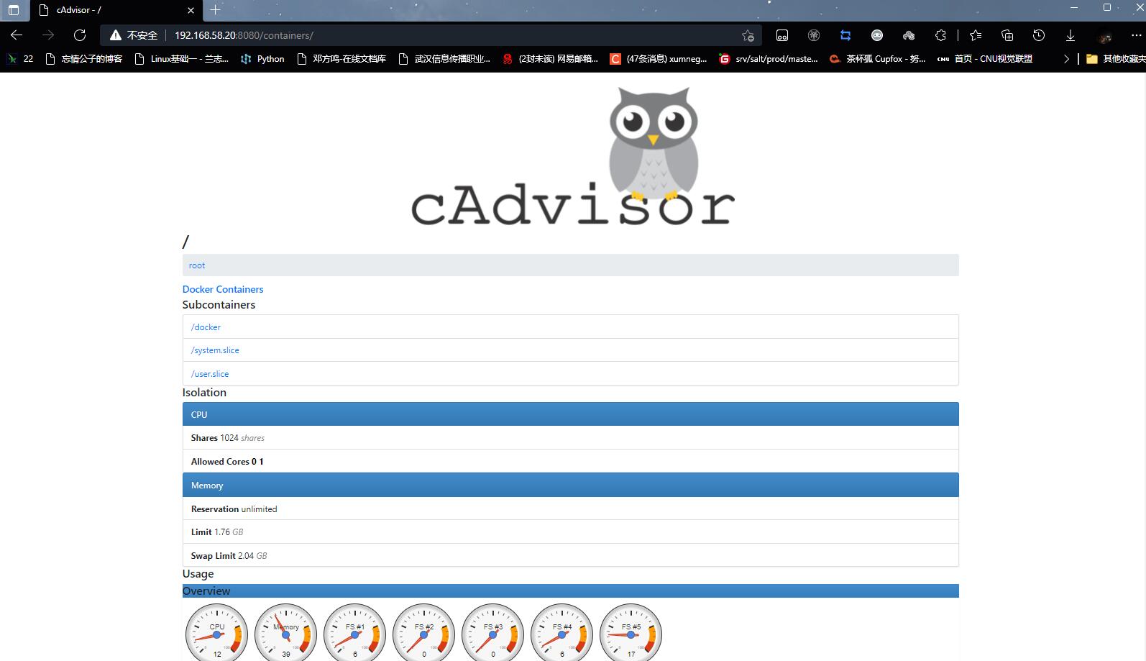Click the root breadcrumb link
The width and height of the screenshot is (1146, 661).
pyautogui.click(x=197, y=265)
